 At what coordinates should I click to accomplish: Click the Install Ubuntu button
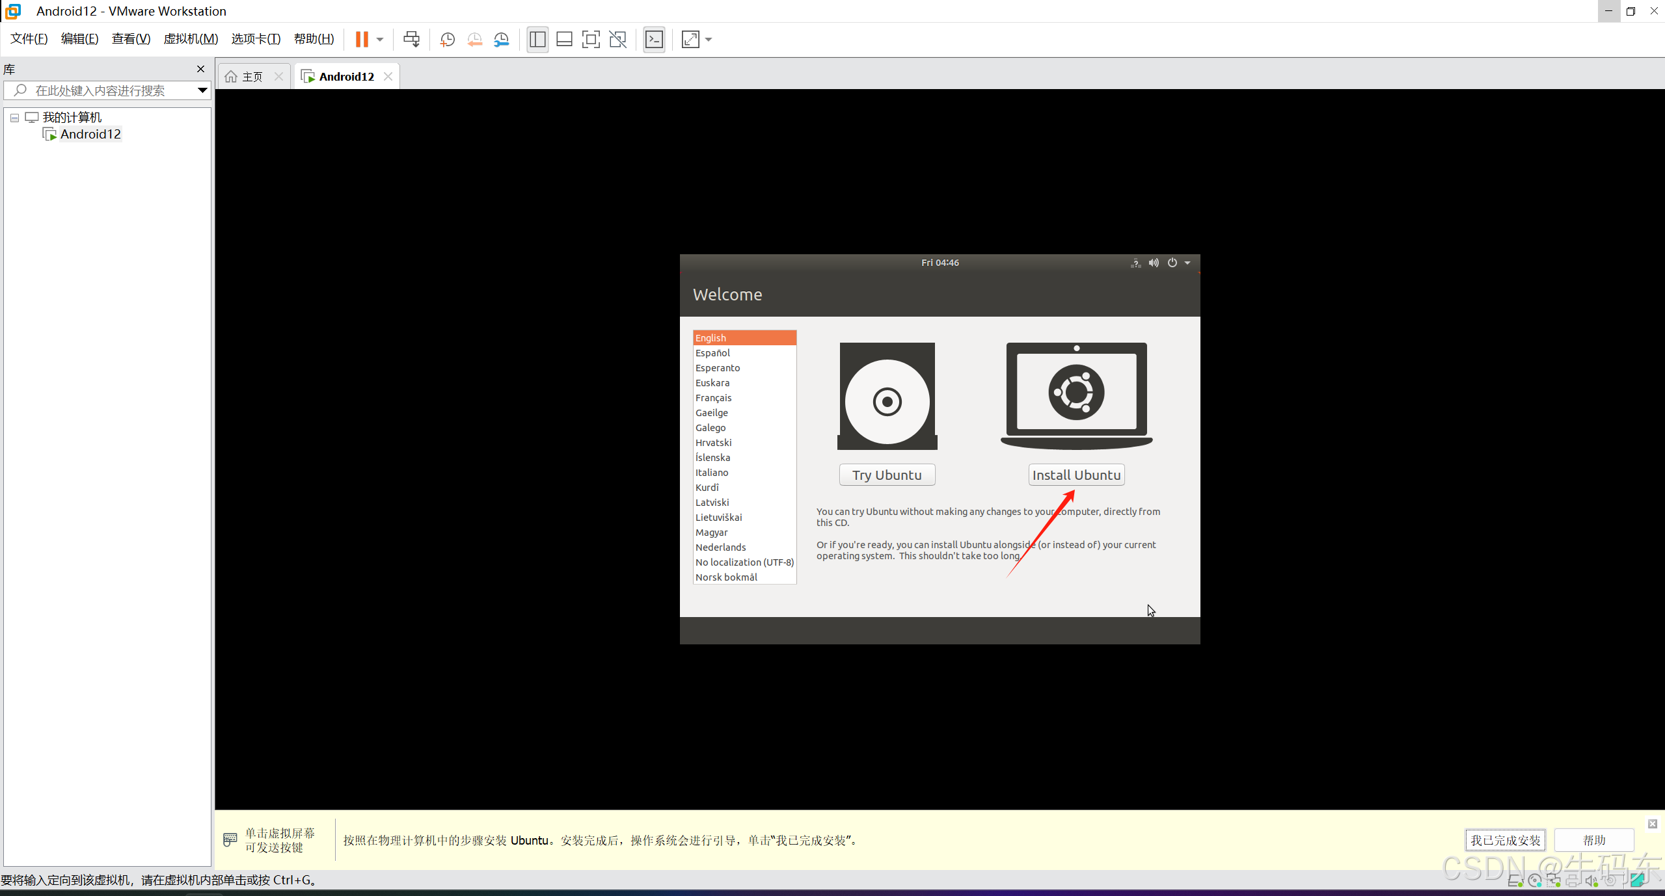click(1076, 475)
